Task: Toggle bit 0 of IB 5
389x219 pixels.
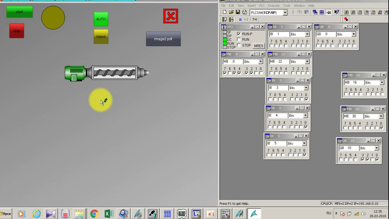Action: (305, 155)
